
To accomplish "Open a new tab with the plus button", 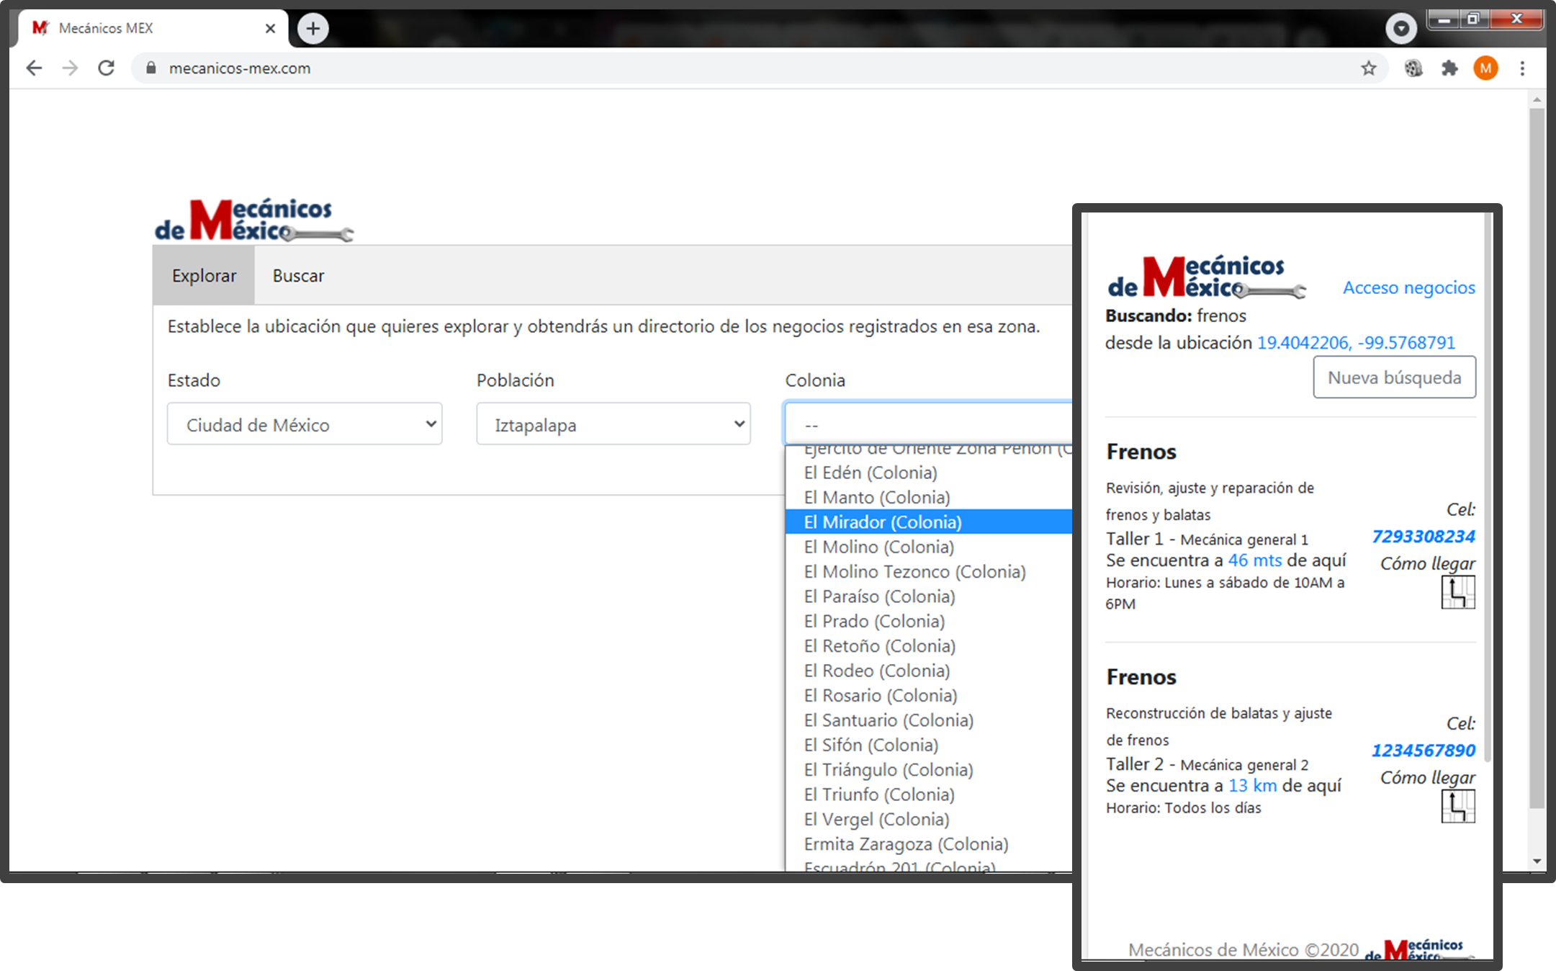I will 312,29.
